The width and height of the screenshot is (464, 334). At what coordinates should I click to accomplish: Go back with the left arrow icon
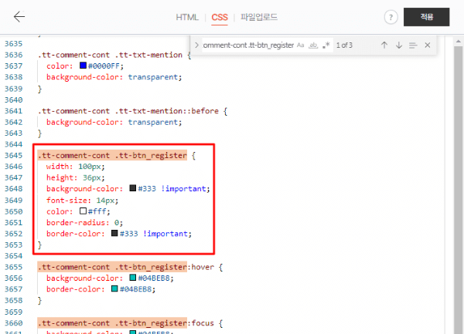[x=19, y=17]
